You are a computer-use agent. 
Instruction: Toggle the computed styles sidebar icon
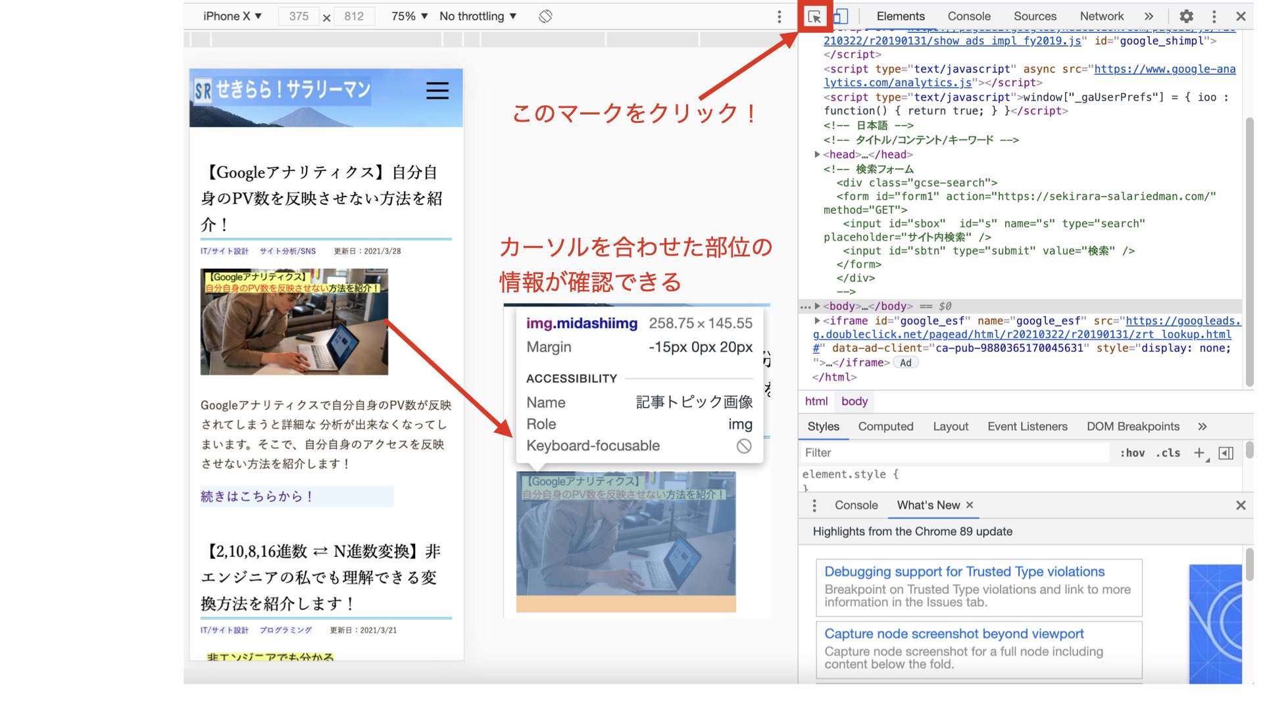(x=1226, y=453)
